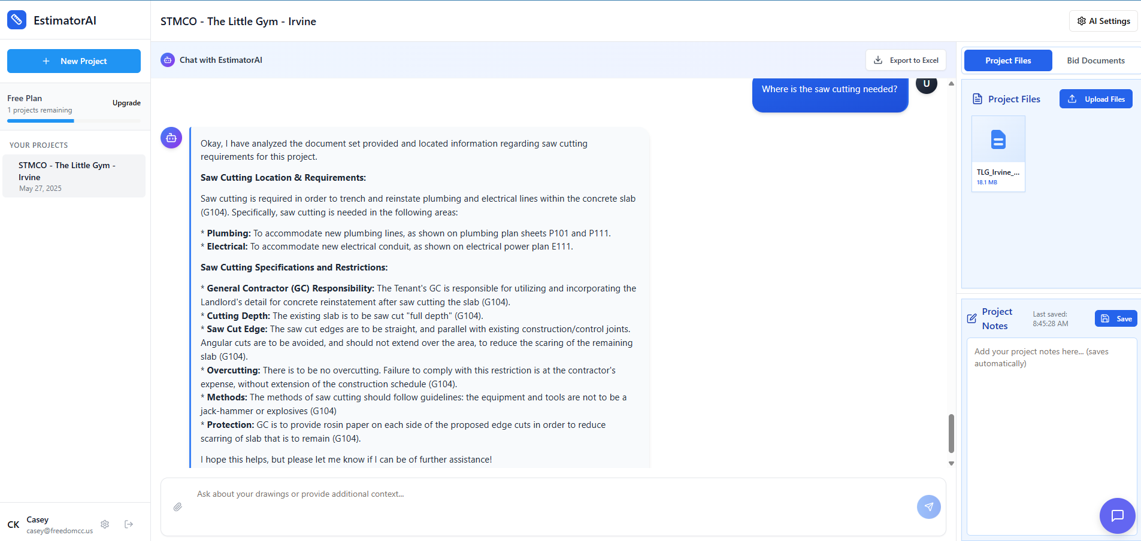Click the 'Saw Cutting Specifications and Restrictions:' heading

pos(294,268)
